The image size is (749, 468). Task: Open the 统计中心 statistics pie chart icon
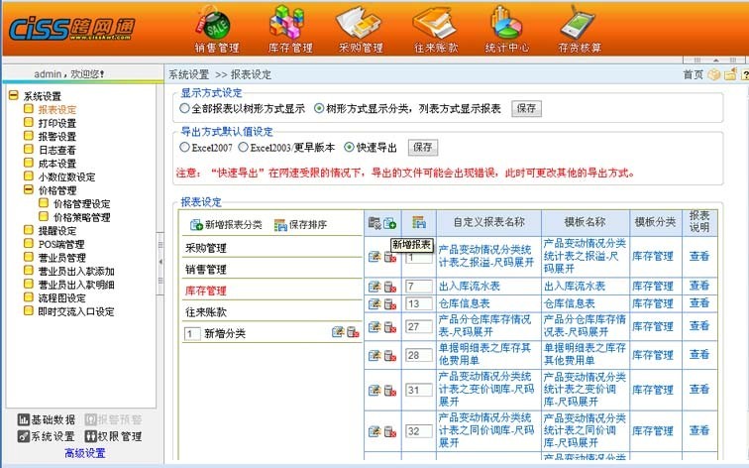point(506,22)
